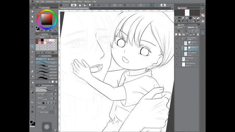Hide Layer 4 with its eye icon
Screen dimensions: 235x132
[x=176, y=43]
